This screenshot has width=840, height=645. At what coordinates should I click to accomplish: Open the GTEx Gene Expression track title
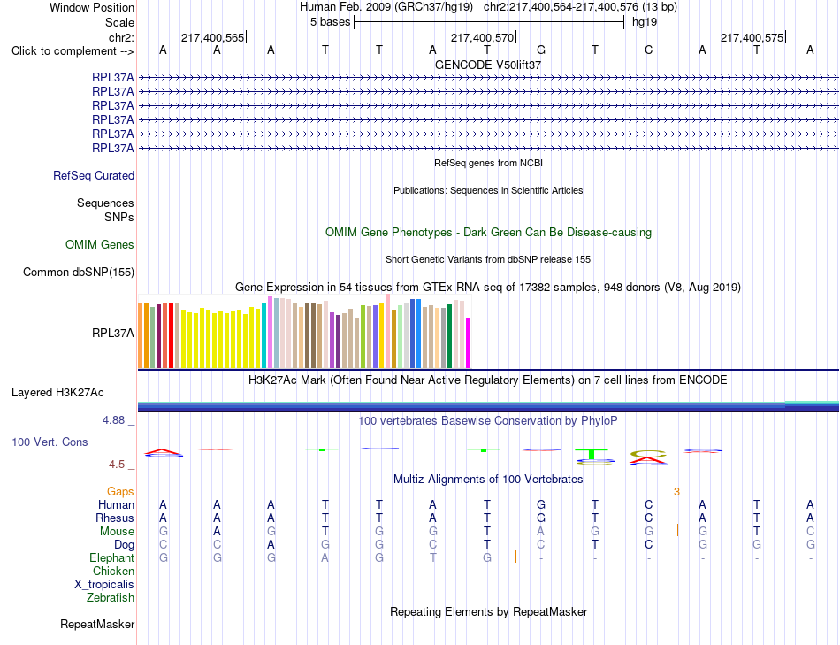point(488,287)
